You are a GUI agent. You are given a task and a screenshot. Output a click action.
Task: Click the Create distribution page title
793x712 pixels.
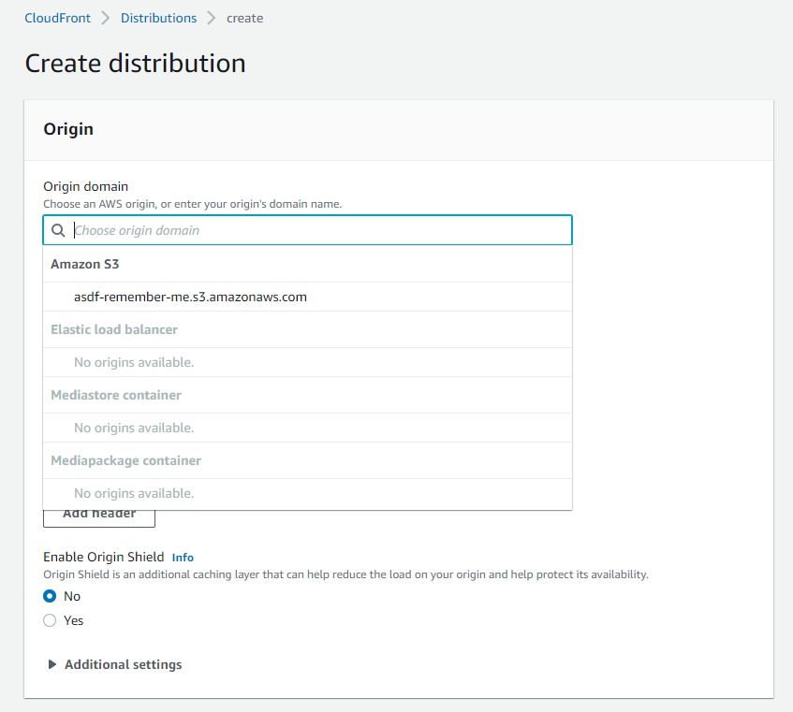pyautogui.click(x=135, y=64)
